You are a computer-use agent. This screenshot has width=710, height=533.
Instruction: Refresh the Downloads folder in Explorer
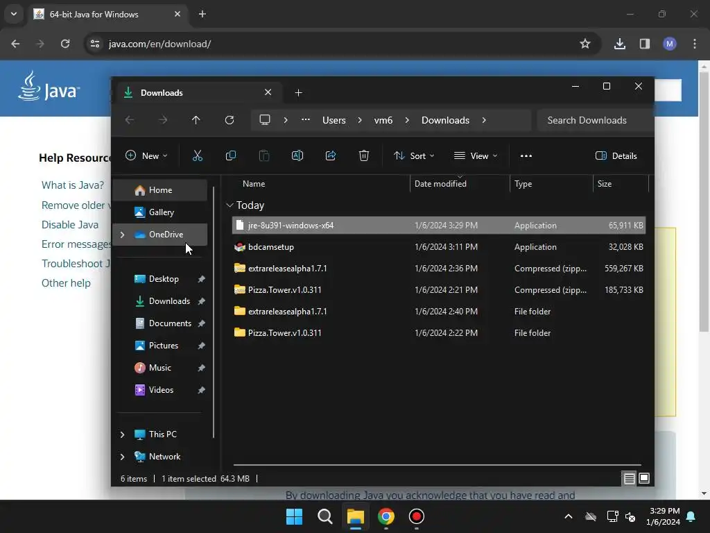[x=230, y=120]
